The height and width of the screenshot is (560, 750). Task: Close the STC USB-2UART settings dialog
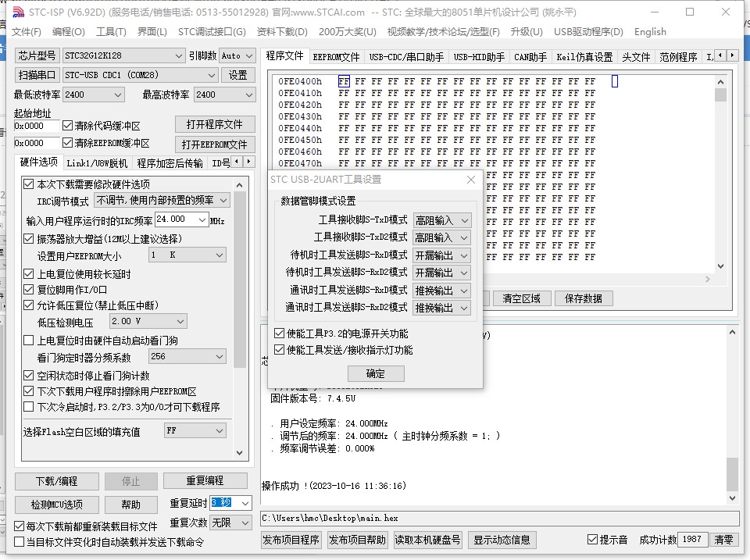click(470, 180)
